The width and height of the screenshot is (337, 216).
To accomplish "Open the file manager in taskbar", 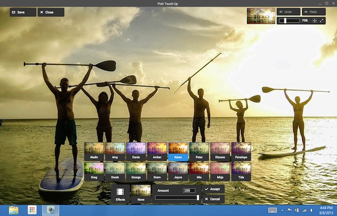I will pyautogui.click(x=13, y=210).
